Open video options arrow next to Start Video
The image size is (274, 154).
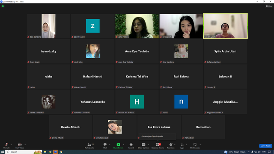pyautogui.click(x=25, y=145)
